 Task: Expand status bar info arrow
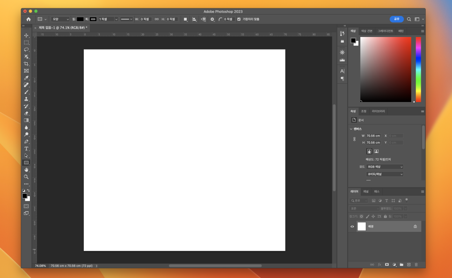pyautogui.click(x=96, y=266)
